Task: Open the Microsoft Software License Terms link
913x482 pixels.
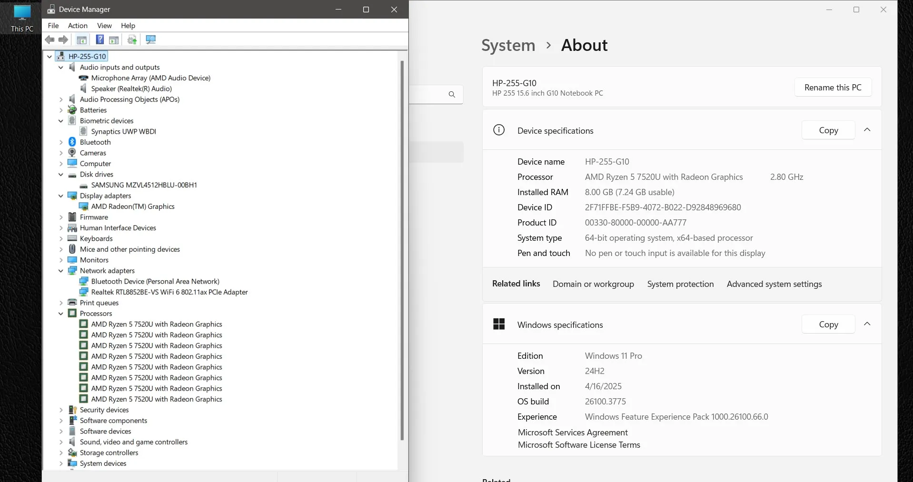Action: (x=579, y=445)
